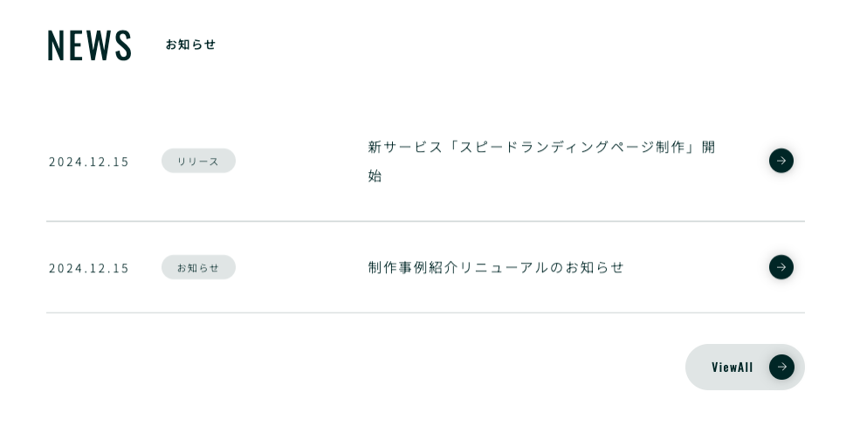Viewport: 853px width, 426px height.
Task: Open the 制作事例紹介リニューアルのお知らせ headline
Action: (x=496, y=267)
